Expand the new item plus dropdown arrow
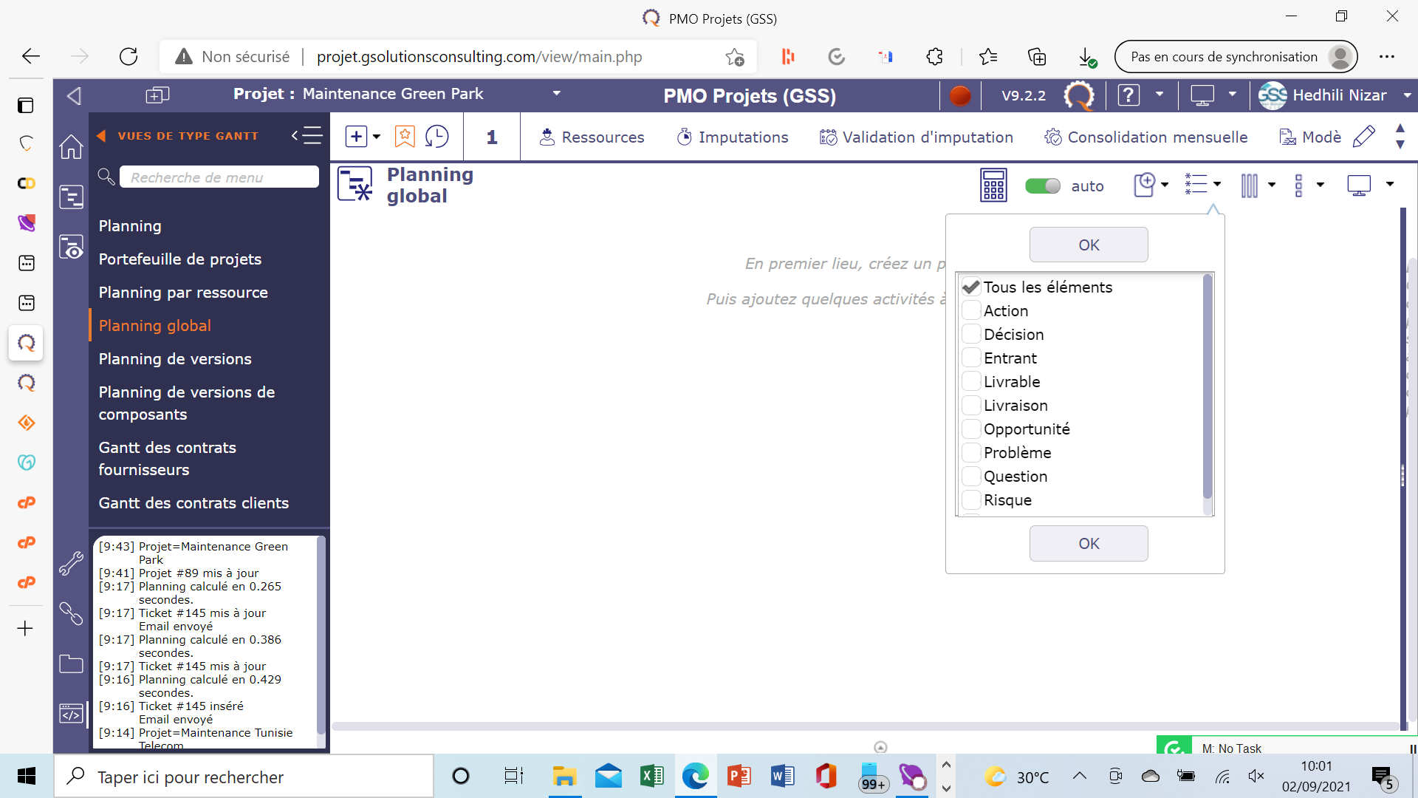 point(377,137)
